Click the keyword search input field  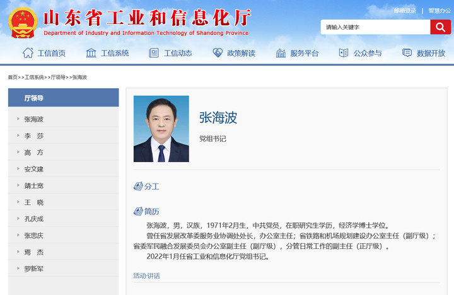375,27
